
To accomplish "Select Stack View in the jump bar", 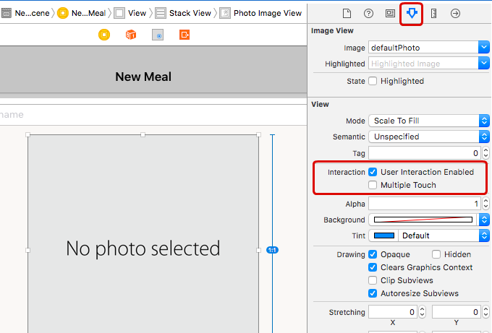I will pyautogui.click(x=190, y=13).
